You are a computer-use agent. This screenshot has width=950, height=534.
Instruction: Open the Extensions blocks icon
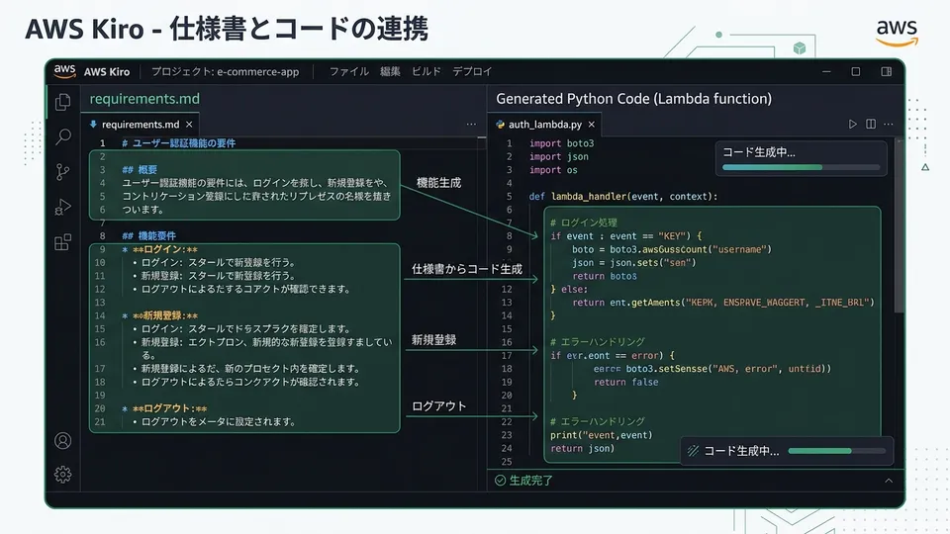coord(63,242)
